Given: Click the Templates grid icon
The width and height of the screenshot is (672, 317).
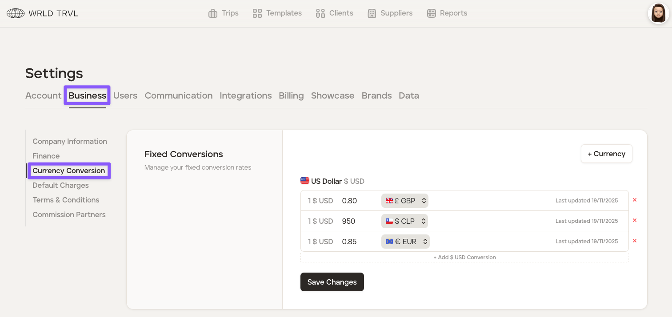Looking at the screenshot, I should pos(257,13).
